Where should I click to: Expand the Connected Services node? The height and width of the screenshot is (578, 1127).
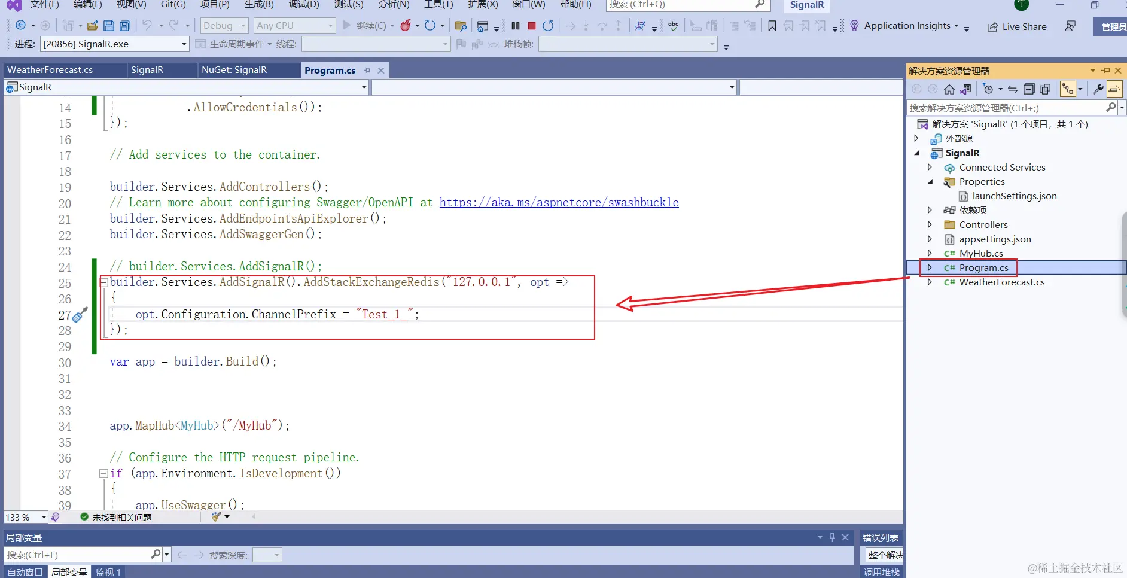point(930,168)
